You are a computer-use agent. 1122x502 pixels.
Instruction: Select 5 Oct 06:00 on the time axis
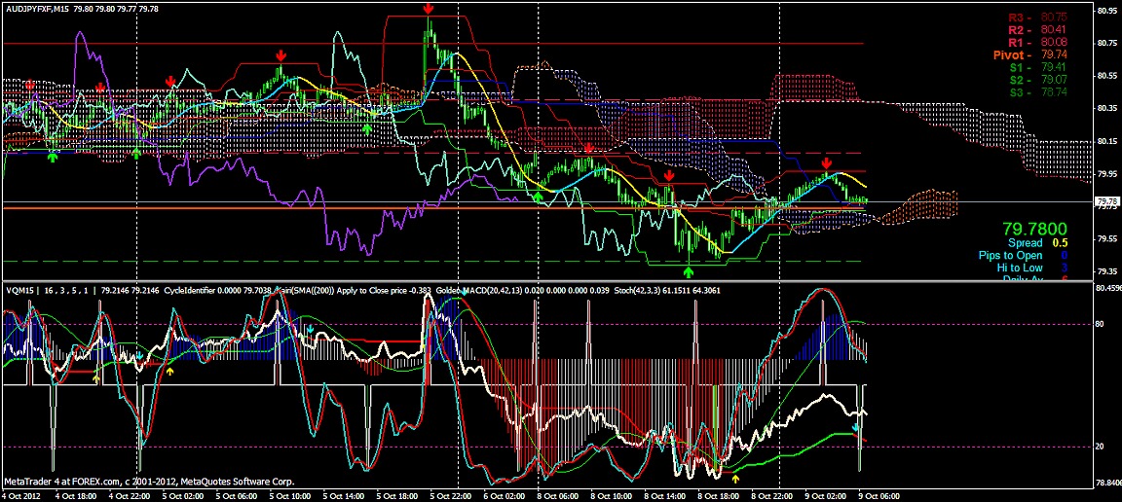coord(238,495)
